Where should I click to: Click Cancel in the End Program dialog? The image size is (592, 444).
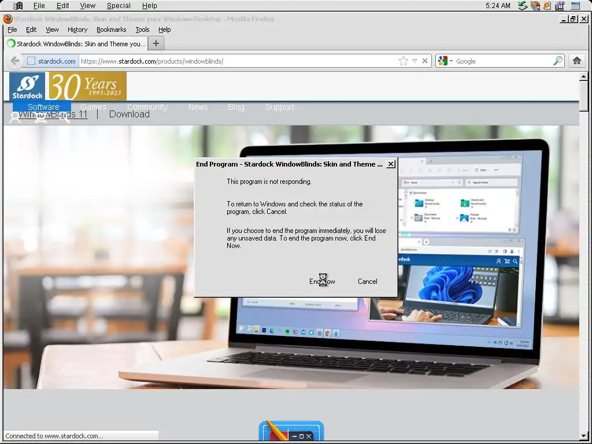pos(367,282)
